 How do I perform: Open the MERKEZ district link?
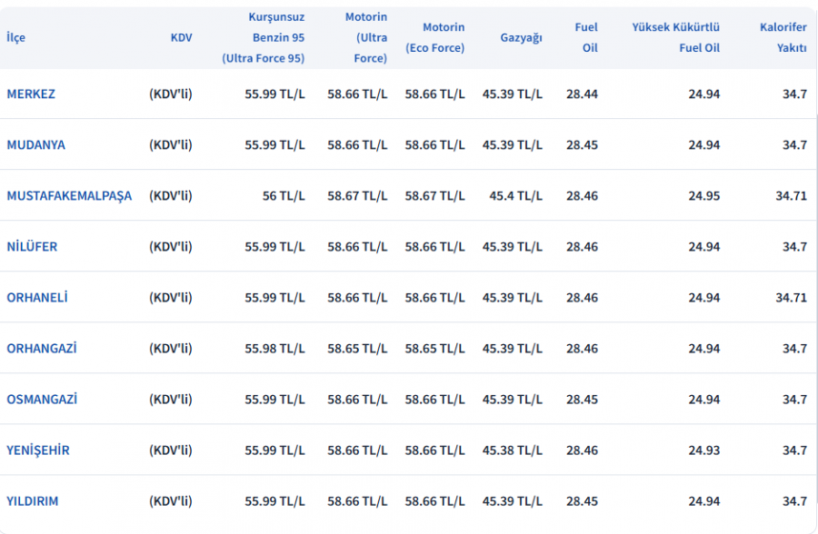pyautogui.click(x=31, y=94)
